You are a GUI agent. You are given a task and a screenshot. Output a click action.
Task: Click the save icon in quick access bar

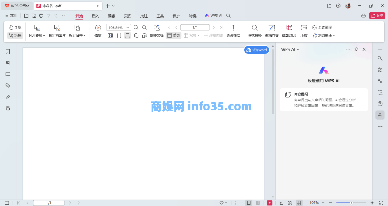34,15
